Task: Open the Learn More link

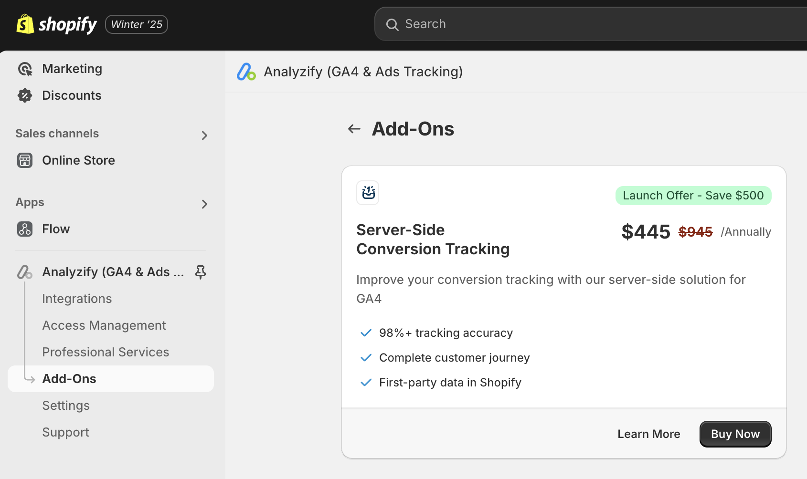Action: pyautogui.click(x=649, y=434)
